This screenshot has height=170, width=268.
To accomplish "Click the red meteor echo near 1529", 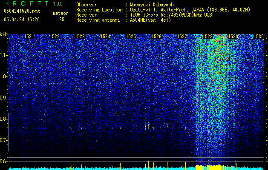I will coord(236,127).
